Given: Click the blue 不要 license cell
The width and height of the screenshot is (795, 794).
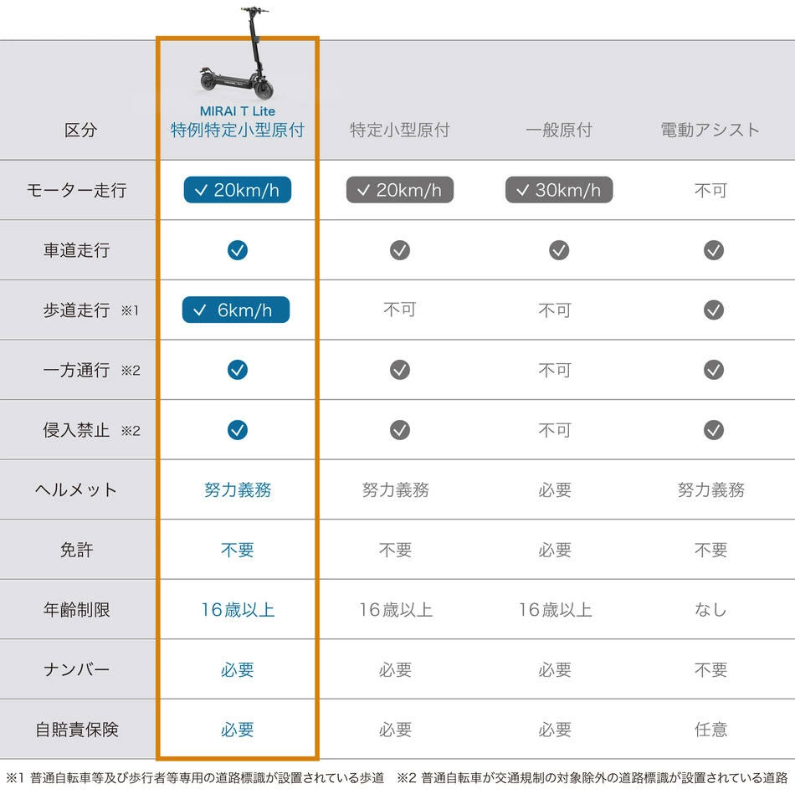Looking at the screenshot, I should 238,551.
